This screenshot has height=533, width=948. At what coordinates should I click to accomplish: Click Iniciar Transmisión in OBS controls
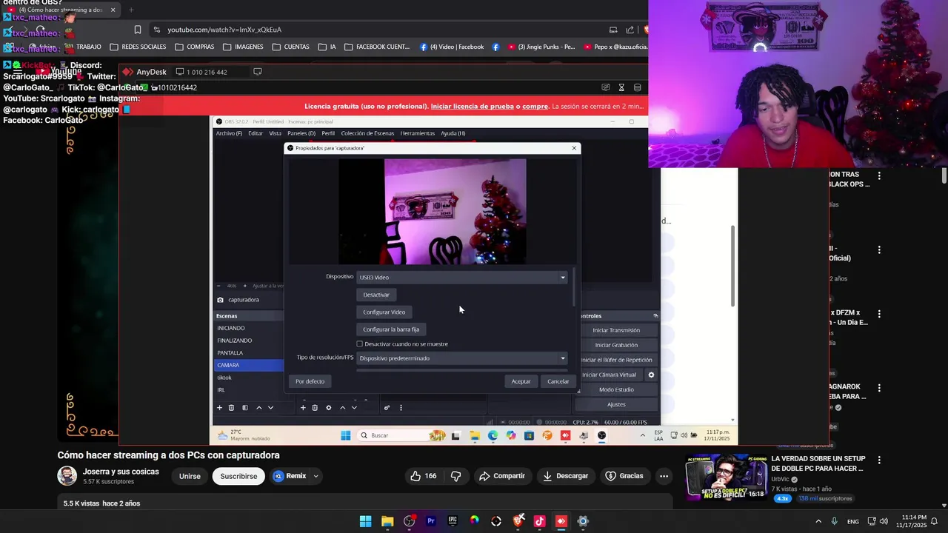pyautogui.click(x=616, y=330)
